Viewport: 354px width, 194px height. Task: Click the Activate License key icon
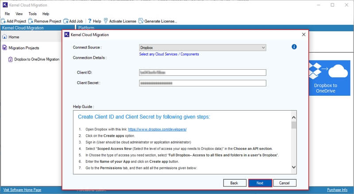point(105,21)
